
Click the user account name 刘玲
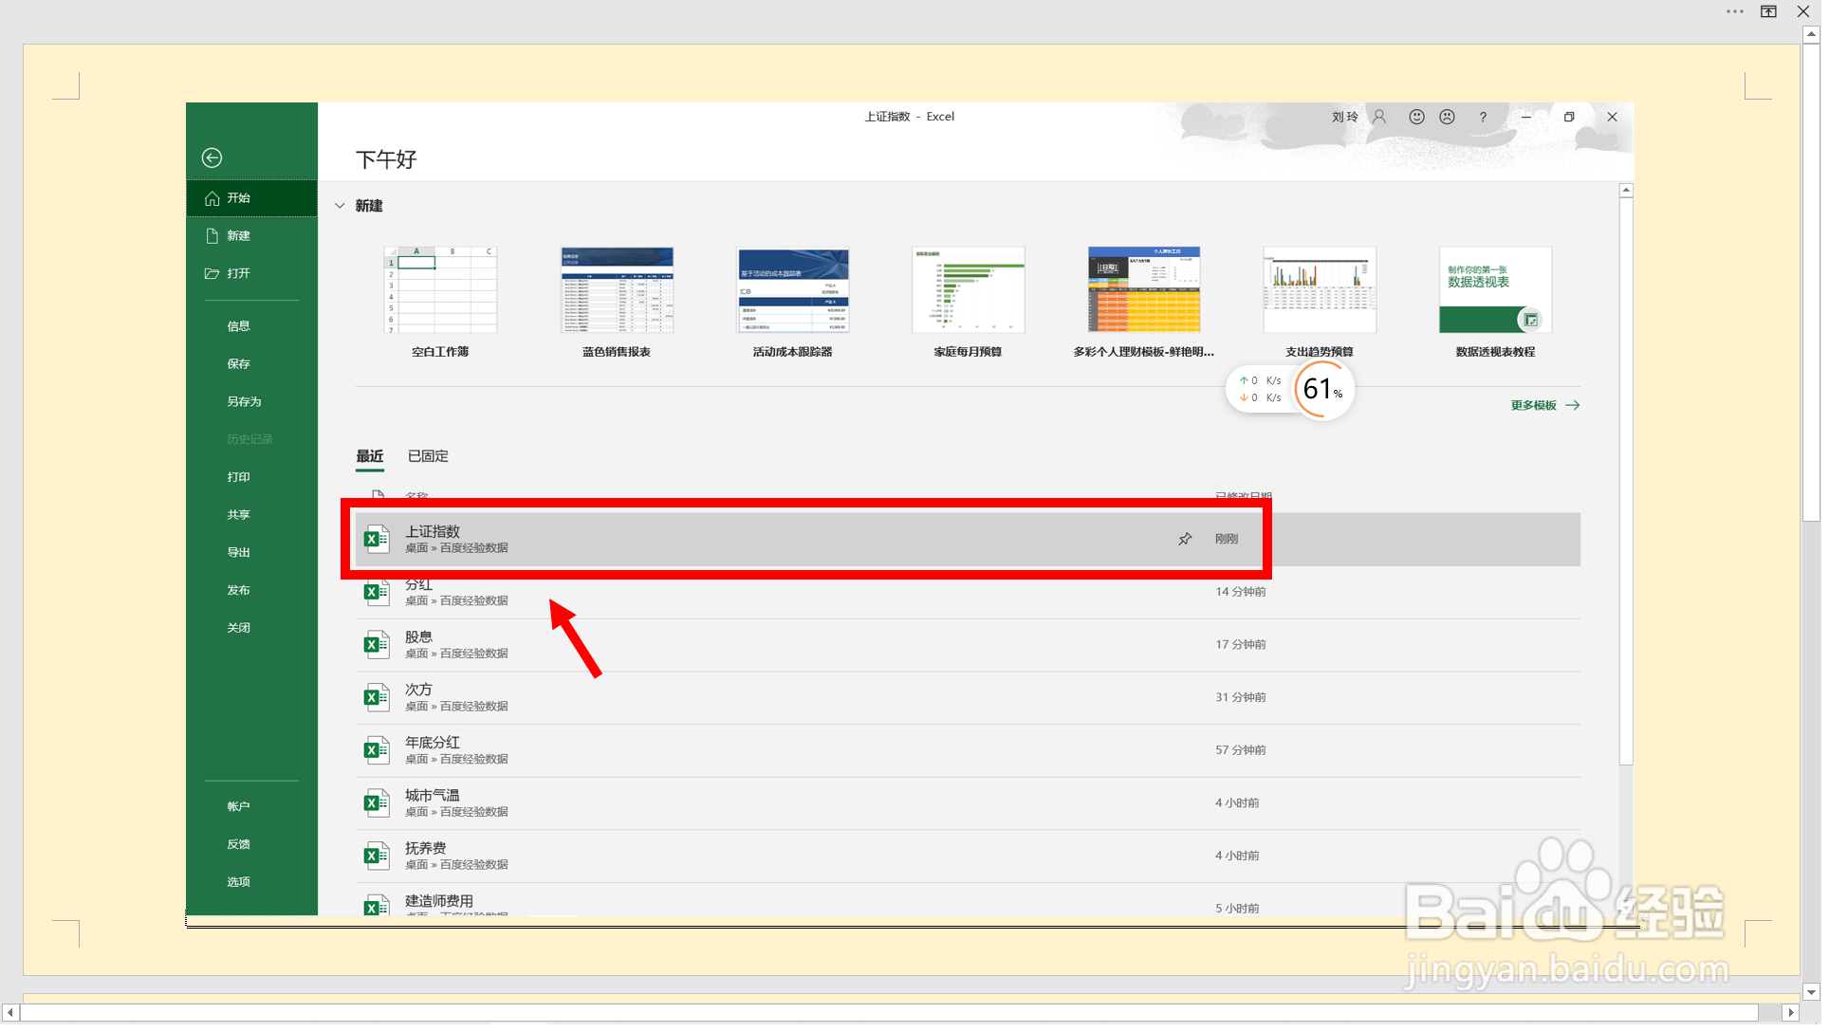click(1350, 118)
